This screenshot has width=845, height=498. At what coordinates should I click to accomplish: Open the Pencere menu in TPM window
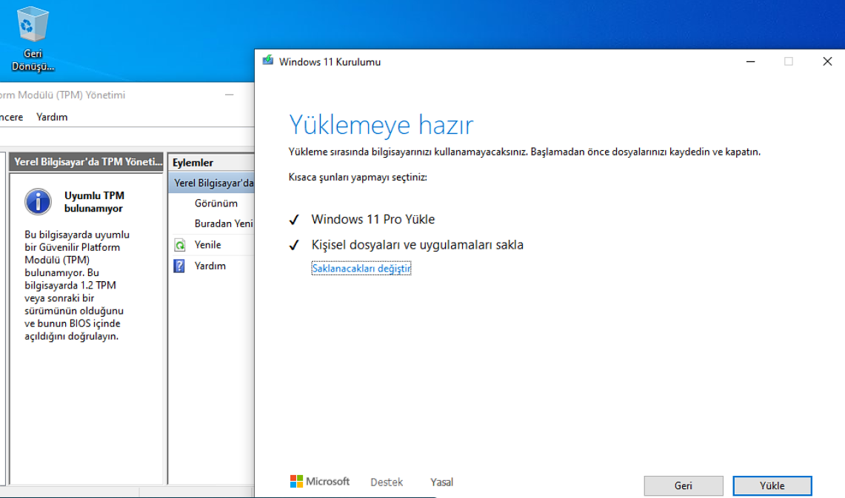[x=11, y=117]
